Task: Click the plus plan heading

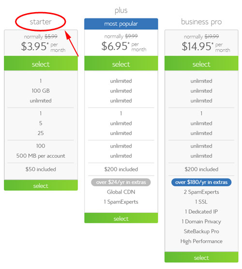Action: (121, 11)
